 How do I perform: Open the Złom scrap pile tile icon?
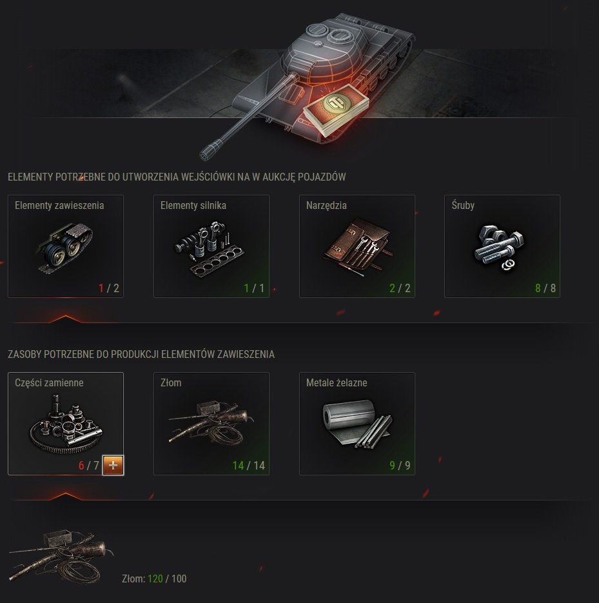(x=211, y=424)
